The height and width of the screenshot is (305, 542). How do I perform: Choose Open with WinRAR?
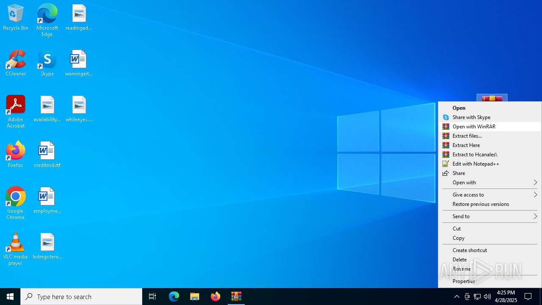point(490,127)
